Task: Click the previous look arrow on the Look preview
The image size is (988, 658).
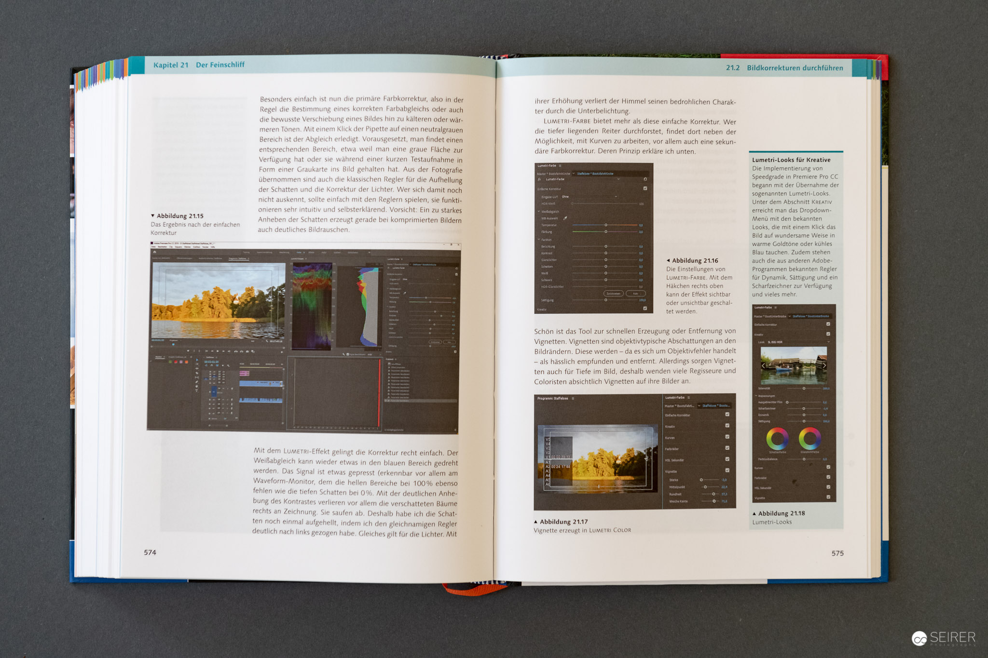Action: [763, 365]
